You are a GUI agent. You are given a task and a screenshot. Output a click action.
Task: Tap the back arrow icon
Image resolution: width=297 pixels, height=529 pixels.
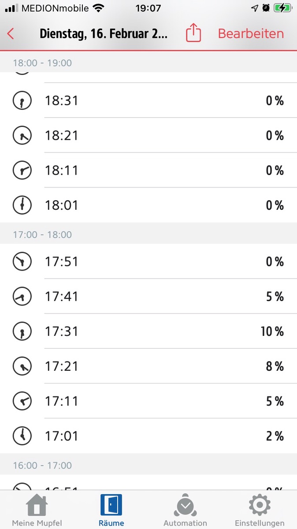11,34
